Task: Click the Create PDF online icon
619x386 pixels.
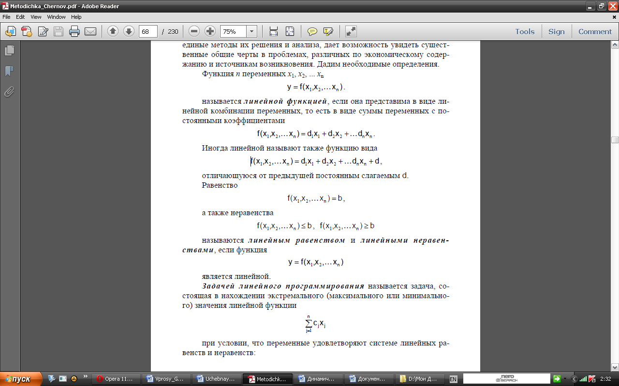Action: [x=26, y=31]
